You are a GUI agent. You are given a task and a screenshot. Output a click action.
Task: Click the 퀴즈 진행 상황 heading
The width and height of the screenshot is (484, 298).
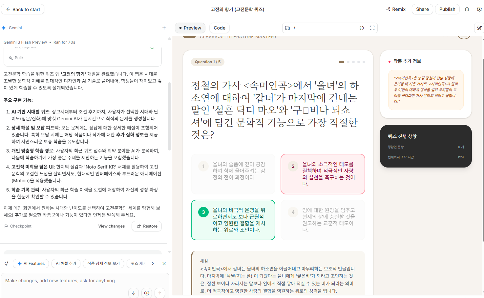402,136
